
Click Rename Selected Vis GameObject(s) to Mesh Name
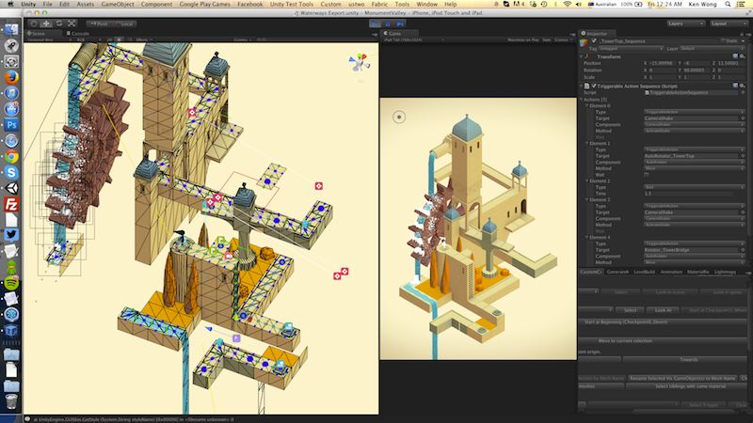click(x=682, y=379)
